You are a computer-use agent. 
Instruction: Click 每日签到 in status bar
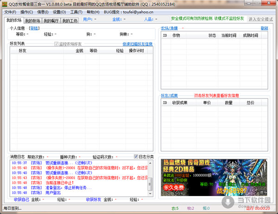point(13,208)
